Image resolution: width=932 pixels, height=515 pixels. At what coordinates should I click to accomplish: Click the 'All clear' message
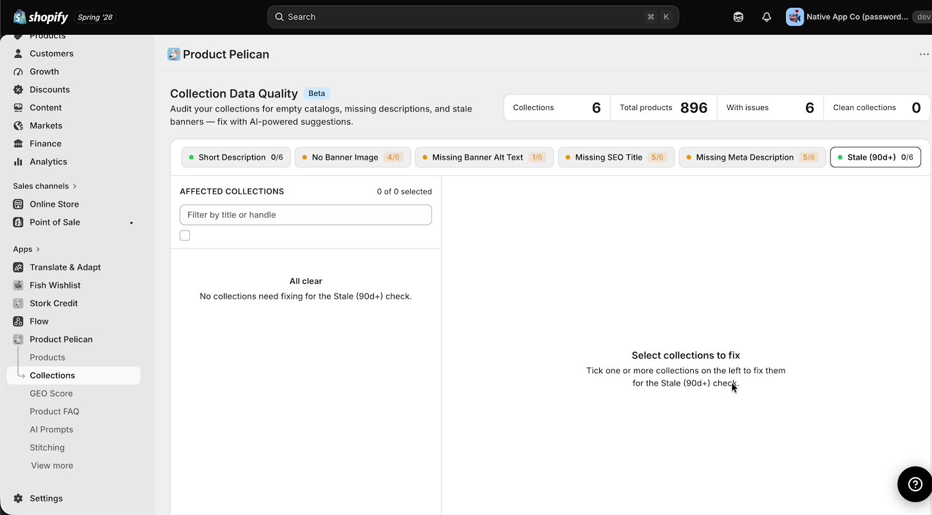(x=306, y=281)
